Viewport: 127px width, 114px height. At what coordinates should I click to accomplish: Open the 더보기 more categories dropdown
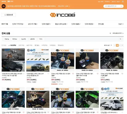pyautogui.click(x=121, y=24)
